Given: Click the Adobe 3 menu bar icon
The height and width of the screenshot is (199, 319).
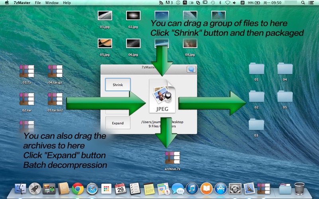Looking at the screenshot, I should click(169, 3).
